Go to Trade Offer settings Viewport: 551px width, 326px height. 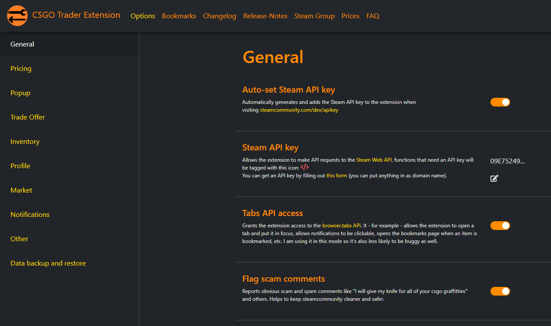69,117
